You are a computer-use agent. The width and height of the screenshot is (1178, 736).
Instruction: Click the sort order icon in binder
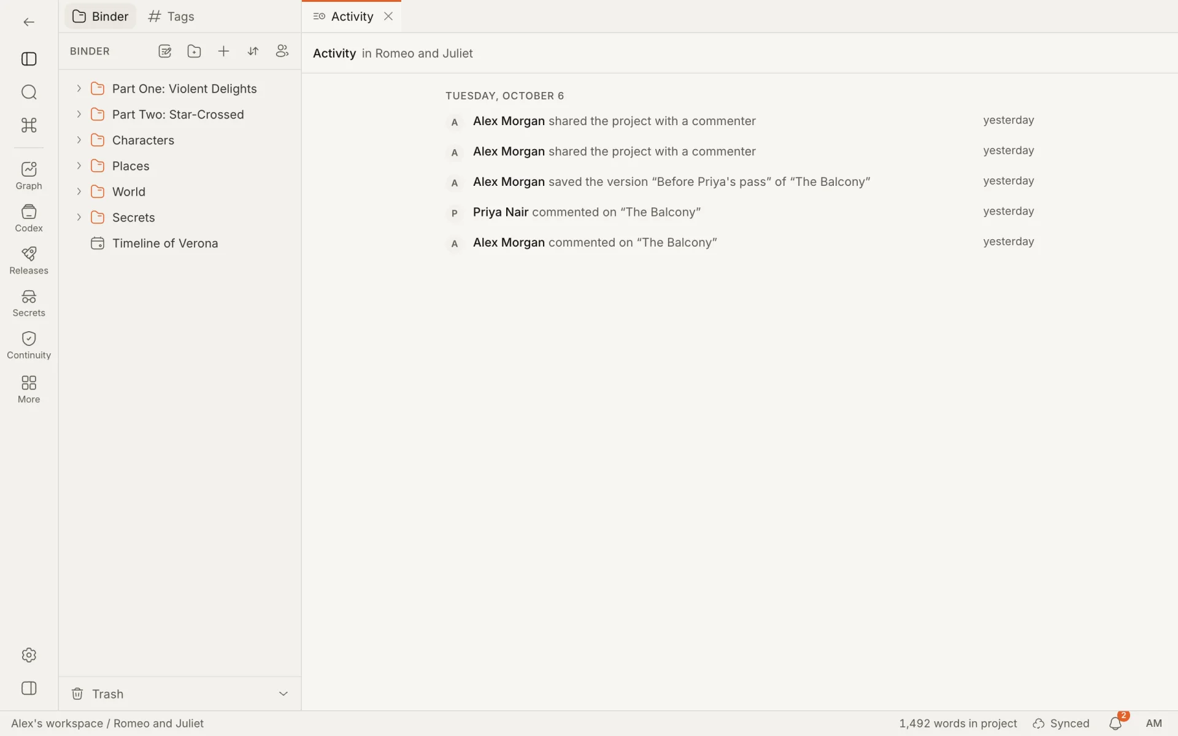click(253, 52)
